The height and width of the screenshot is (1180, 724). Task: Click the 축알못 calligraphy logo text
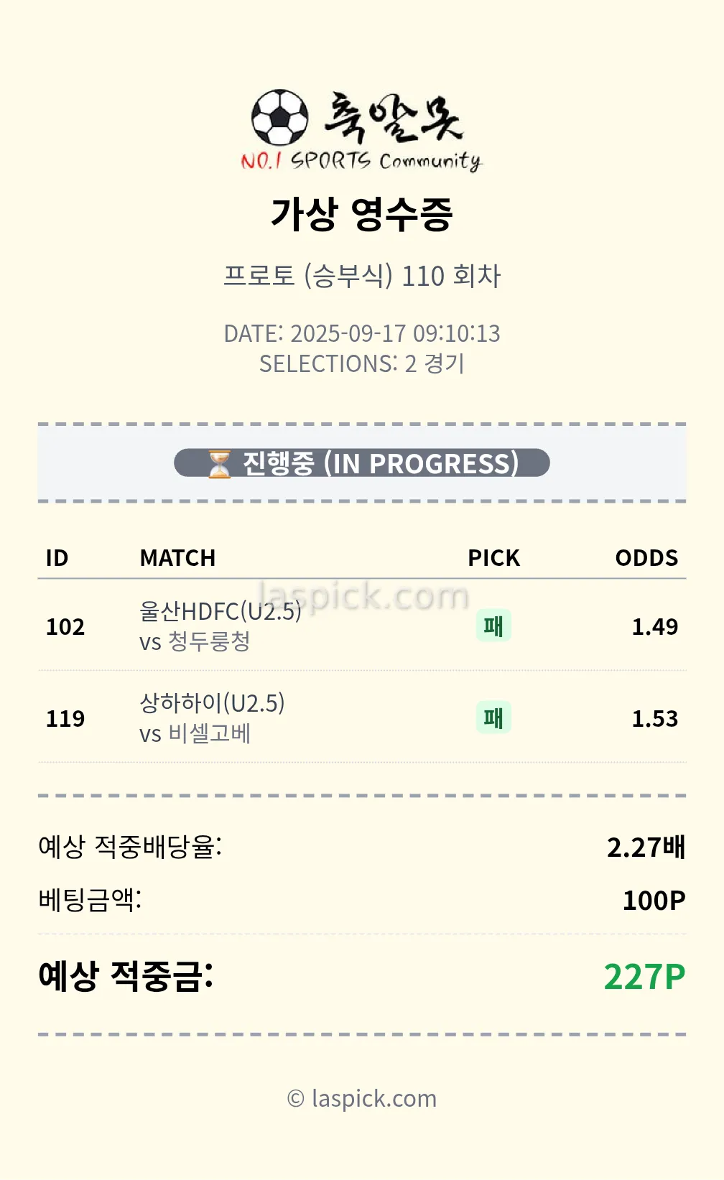(392, 117)
